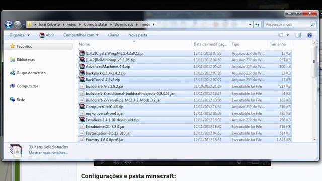Expand the arrow after Como Instalar breadcrumb
The width and height of the screenshot is (322, 181).
(111, 25)
